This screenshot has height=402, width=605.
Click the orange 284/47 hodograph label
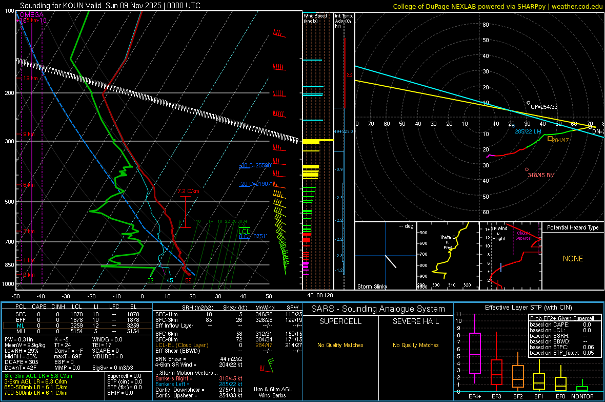(x=560, y=140)
